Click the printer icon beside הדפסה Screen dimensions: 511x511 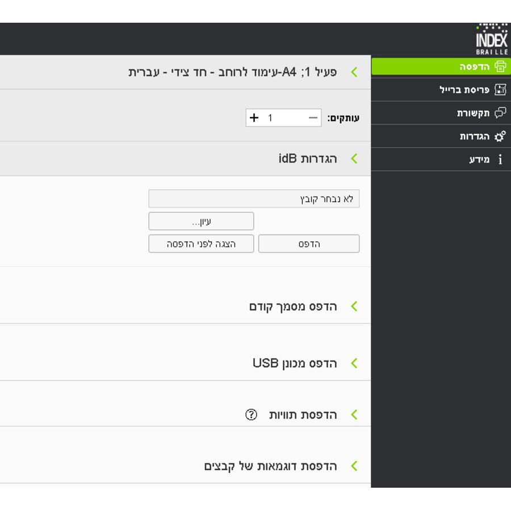[500, 66]
